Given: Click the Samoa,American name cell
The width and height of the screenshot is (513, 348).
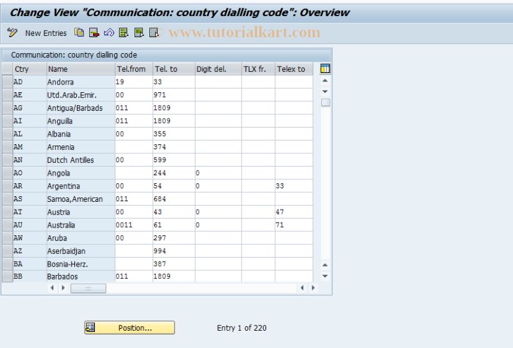Looking at the screenshot, I should point(81,199).
